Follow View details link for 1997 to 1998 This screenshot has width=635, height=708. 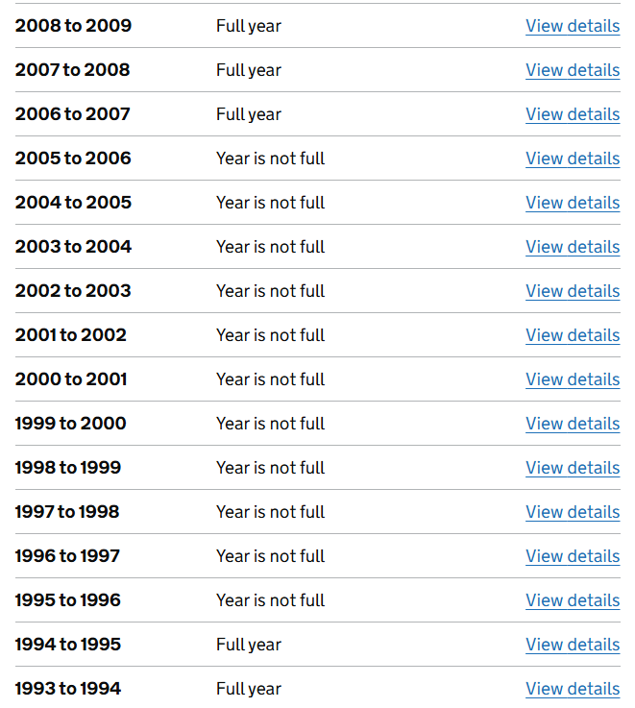(573, 513)
